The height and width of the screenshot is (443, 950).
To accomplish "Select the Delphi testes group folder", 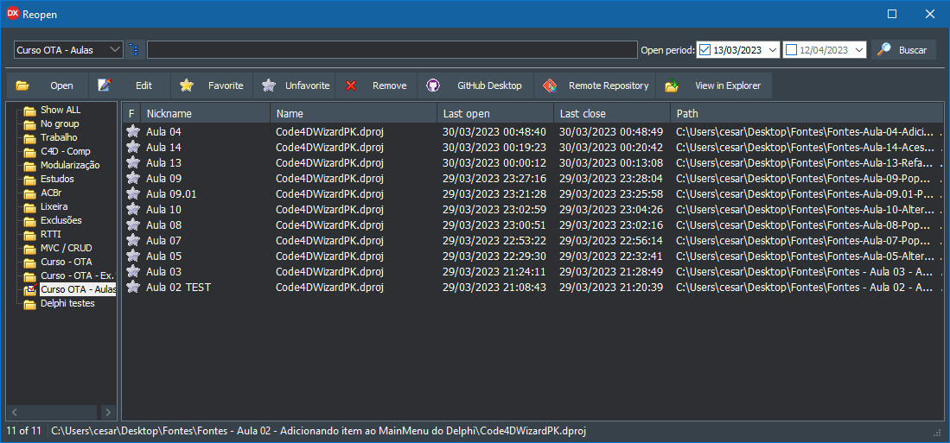I will click(67, 303).
